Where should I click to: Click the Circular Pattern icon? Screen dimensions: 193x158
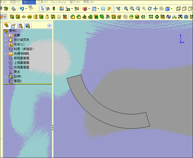157,17
